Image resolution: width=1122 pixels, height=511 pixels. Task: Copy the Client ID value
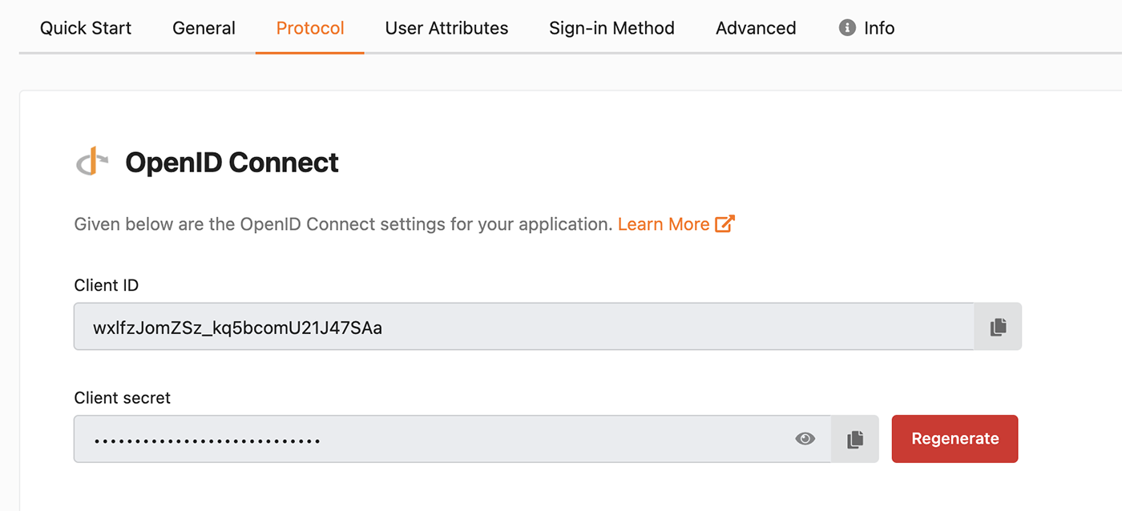point(998,327)
